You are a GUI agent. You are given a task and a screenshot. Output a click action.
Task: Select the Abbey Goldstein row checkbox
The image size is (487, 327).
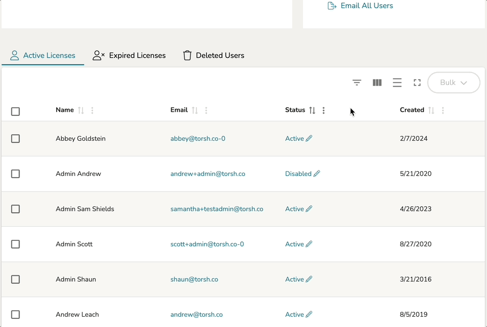[x=16, y=139]
